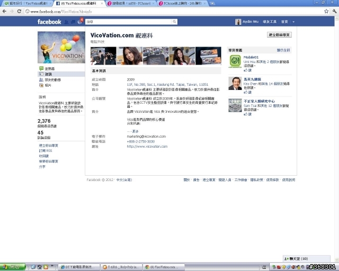Click Aydin Wu profile picture in header
339x271 pixels.
(x=238, y=22)
